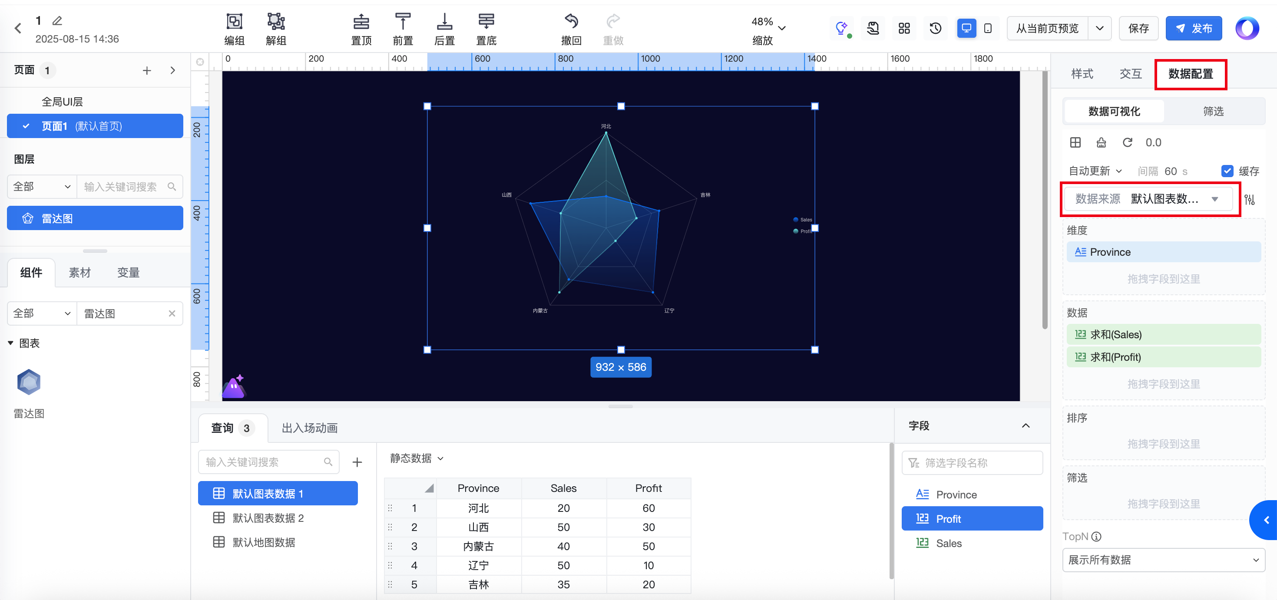The image size is (1277, 600).
Task: Open the 48% zoom level dropdown
Action: [x=781, y=28]
